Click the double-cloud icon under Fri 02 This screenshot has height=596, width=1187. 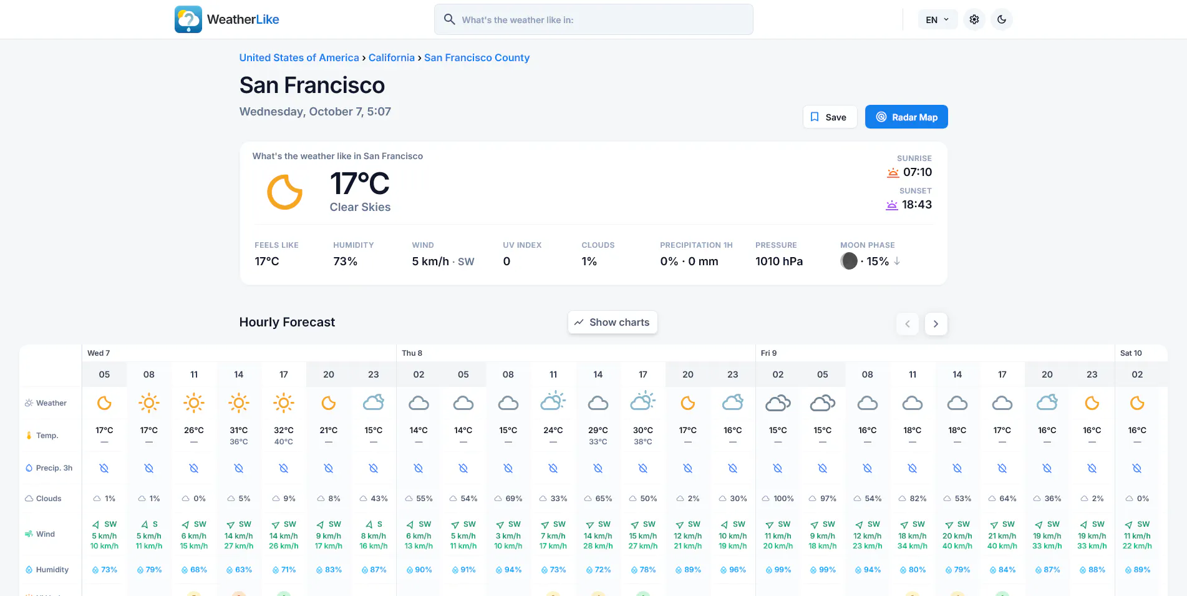[778, 403]
